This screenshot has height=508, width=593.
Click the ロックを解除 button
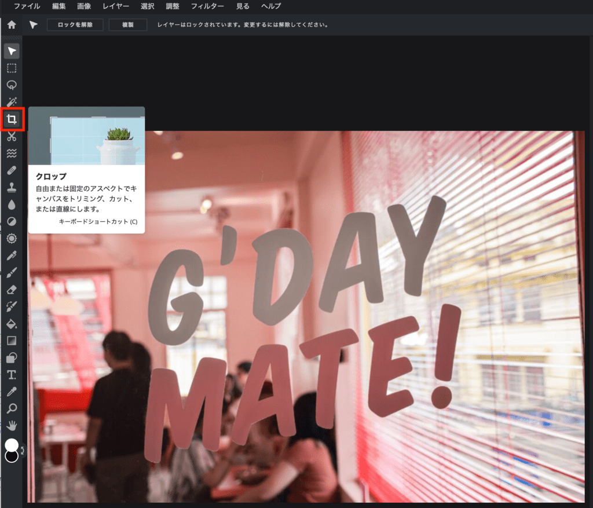pyautogui.click(x=75, y=25)
